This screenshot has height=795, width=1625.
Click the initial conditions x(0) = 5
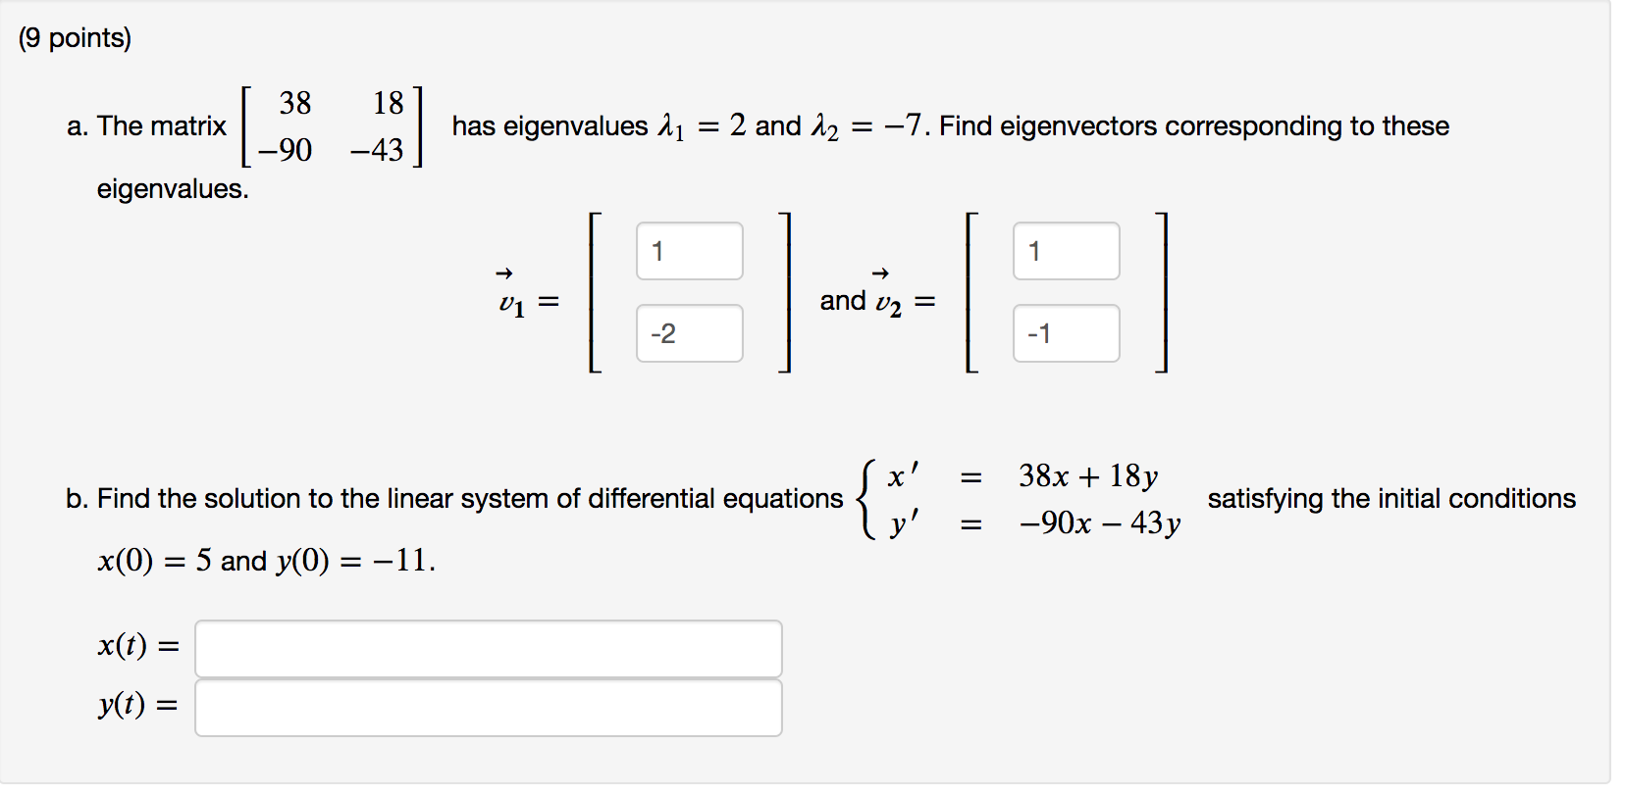coord(157,561)
